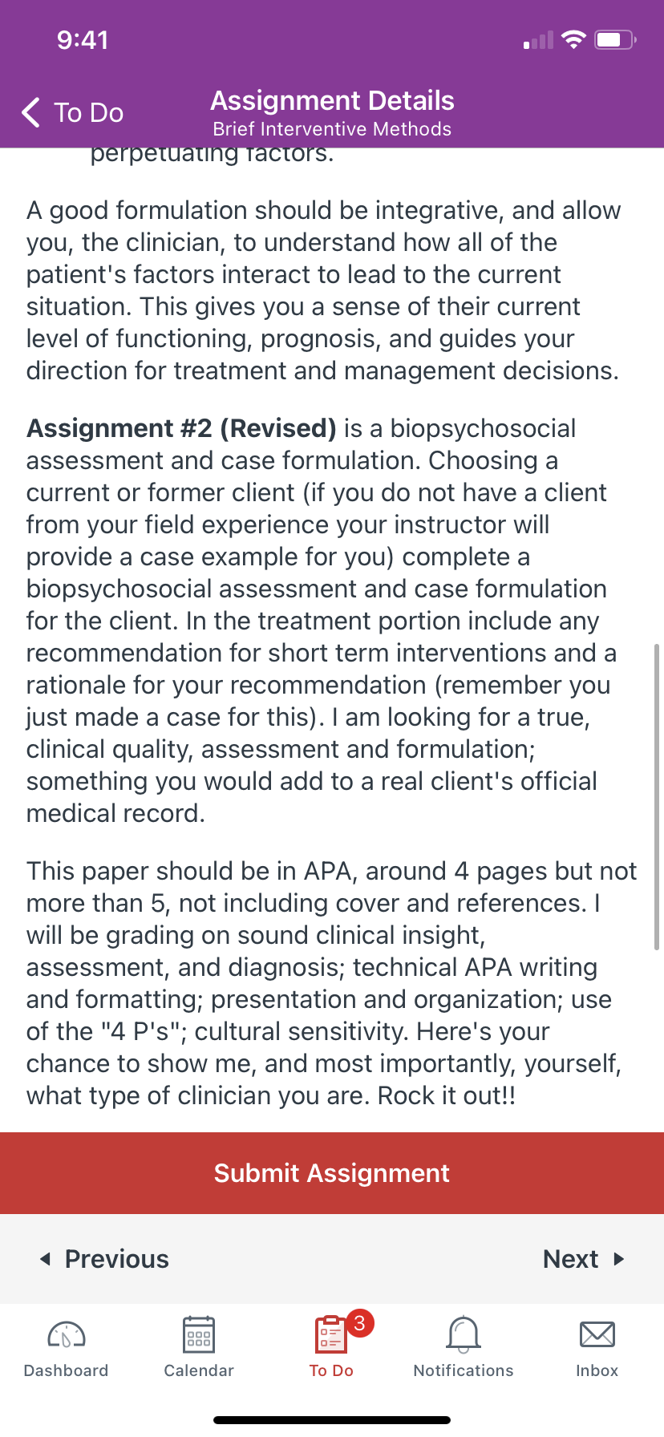Image resolution: width=664 pixels, height=1437 pixels.
Task: Open the Calendar icon
Action: click(x=199, y=1335)
